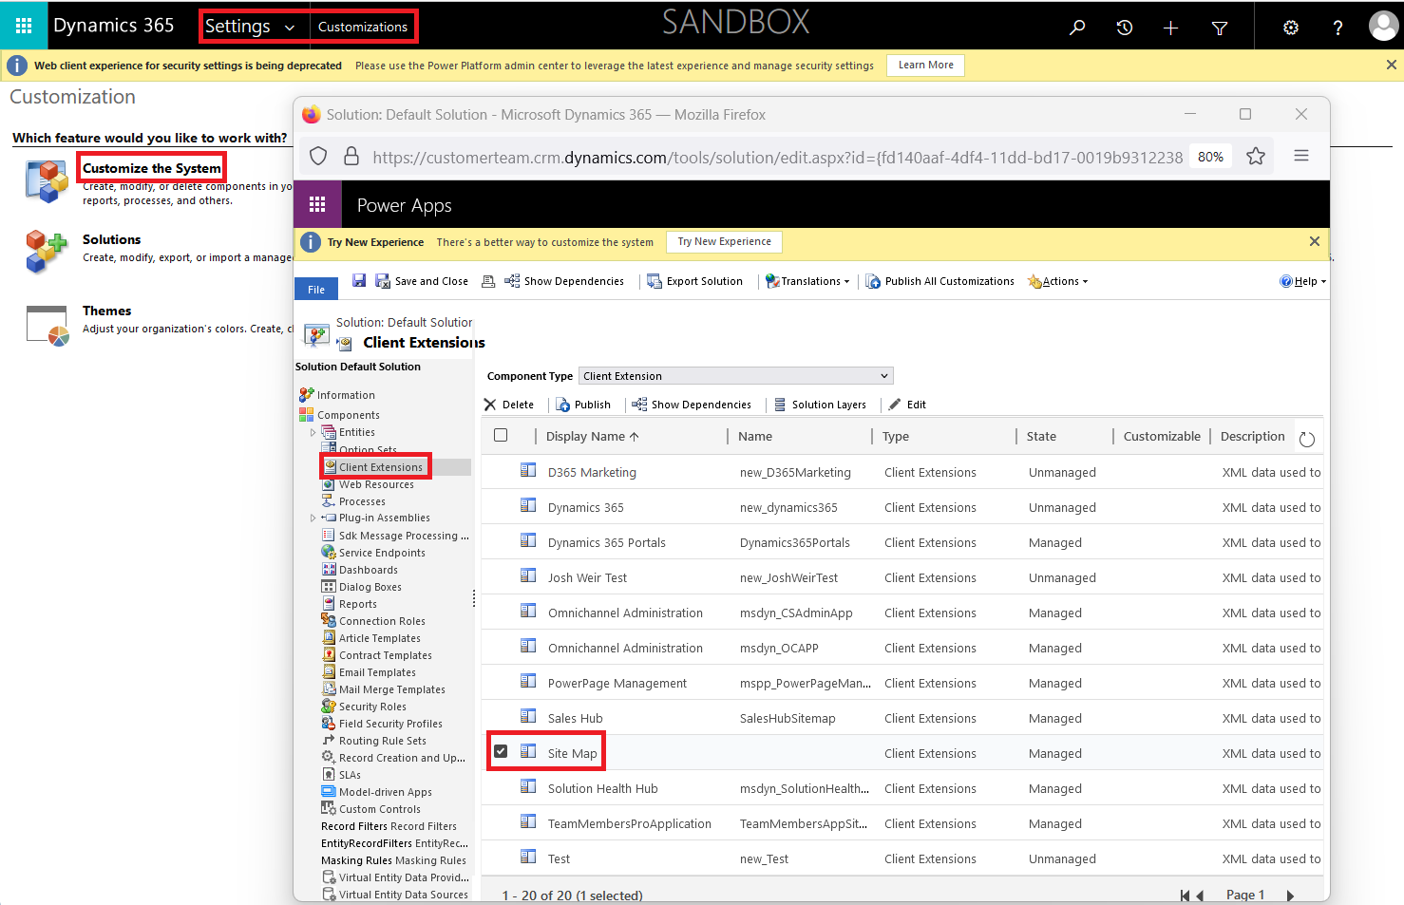This screenshot has width=1404, height=905.
Task: Sort by Display Name column
Action: pos(592,436)
